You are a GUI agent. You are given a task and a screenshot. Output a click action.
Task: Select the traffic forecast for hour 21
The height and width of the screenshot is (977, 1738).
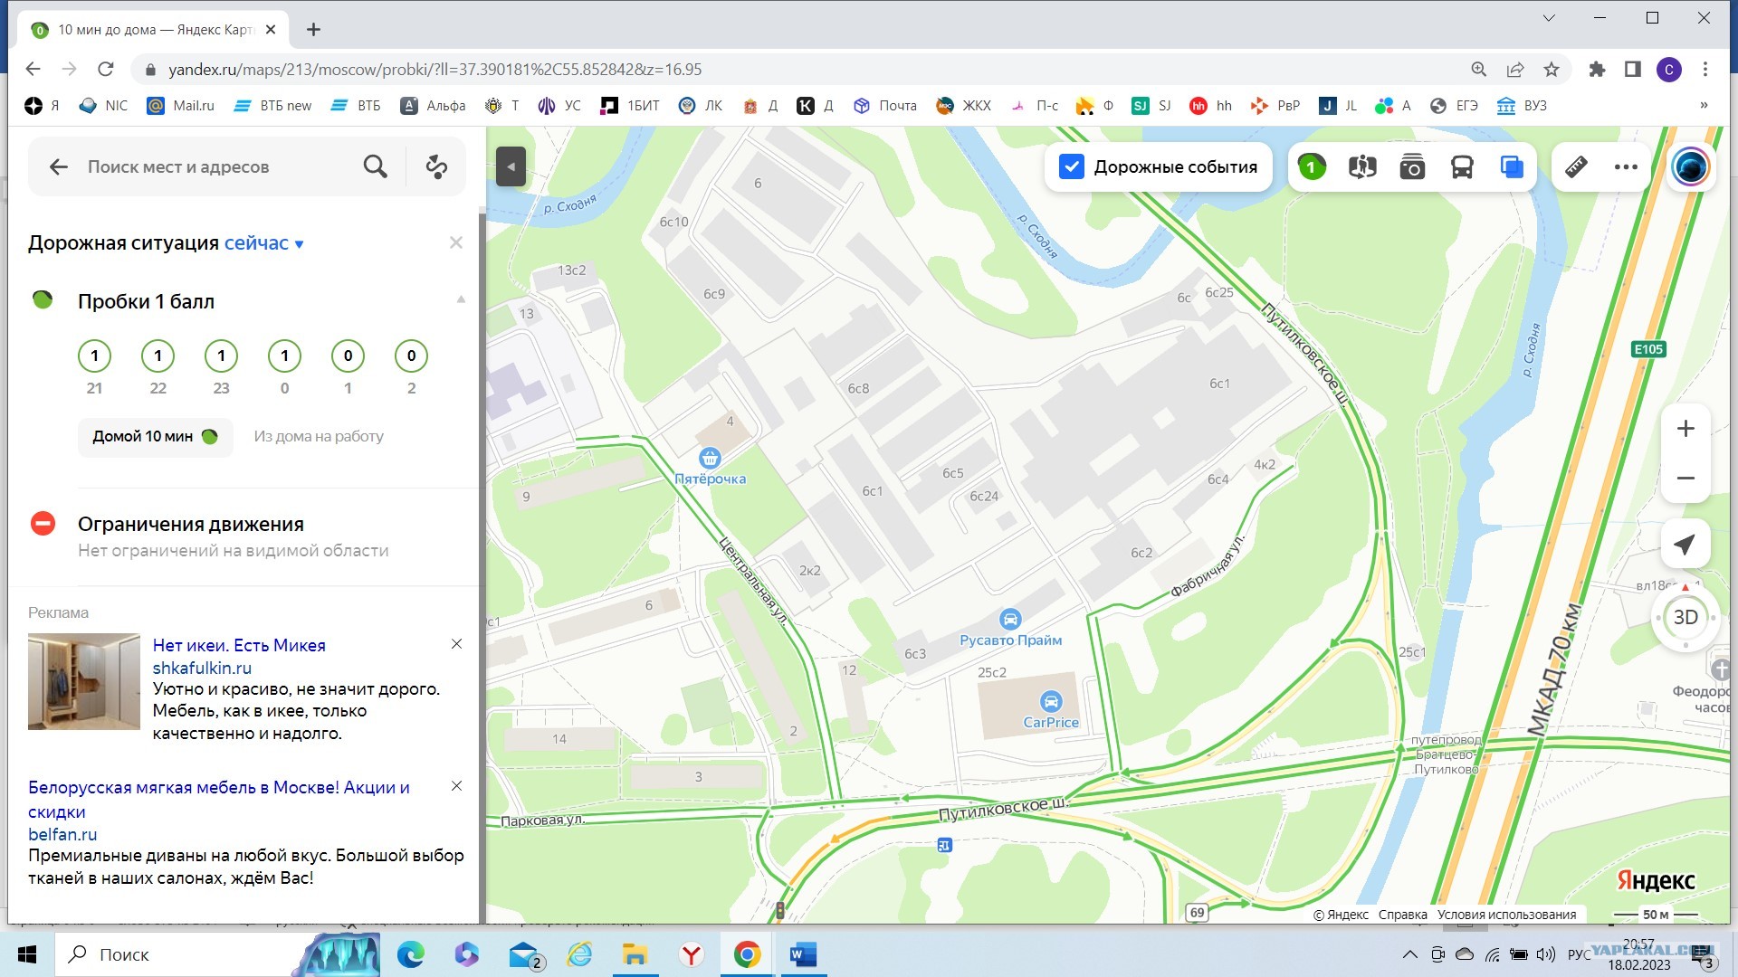click(94, 356)
